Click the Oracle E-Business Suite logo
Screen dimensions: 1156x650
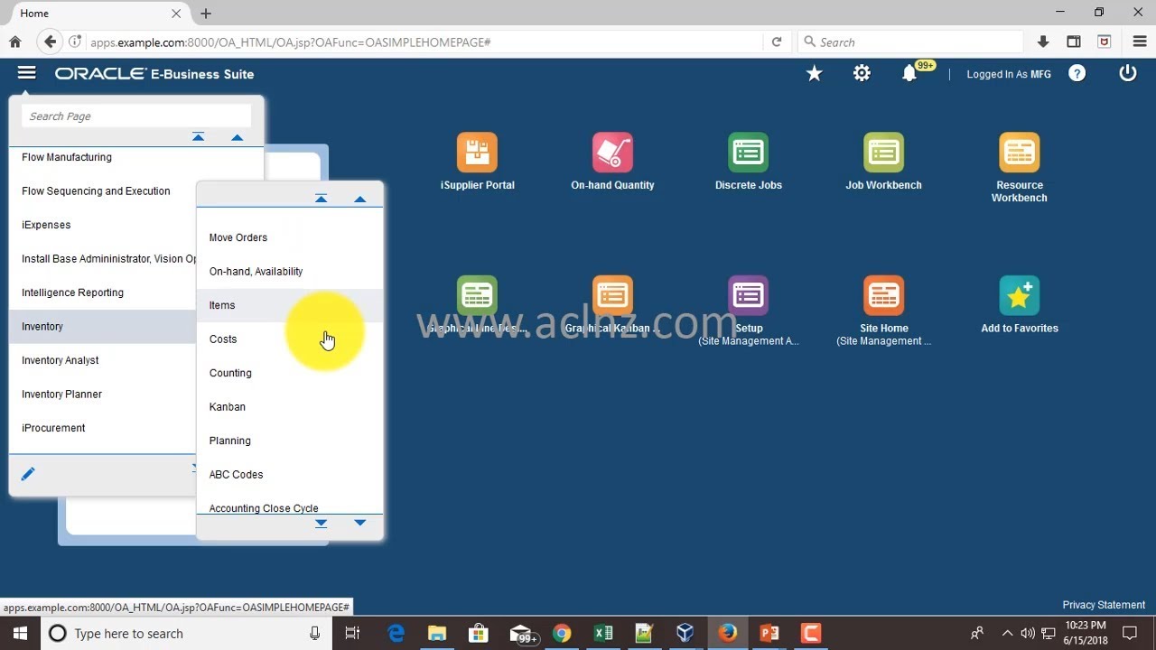[154, 74]
